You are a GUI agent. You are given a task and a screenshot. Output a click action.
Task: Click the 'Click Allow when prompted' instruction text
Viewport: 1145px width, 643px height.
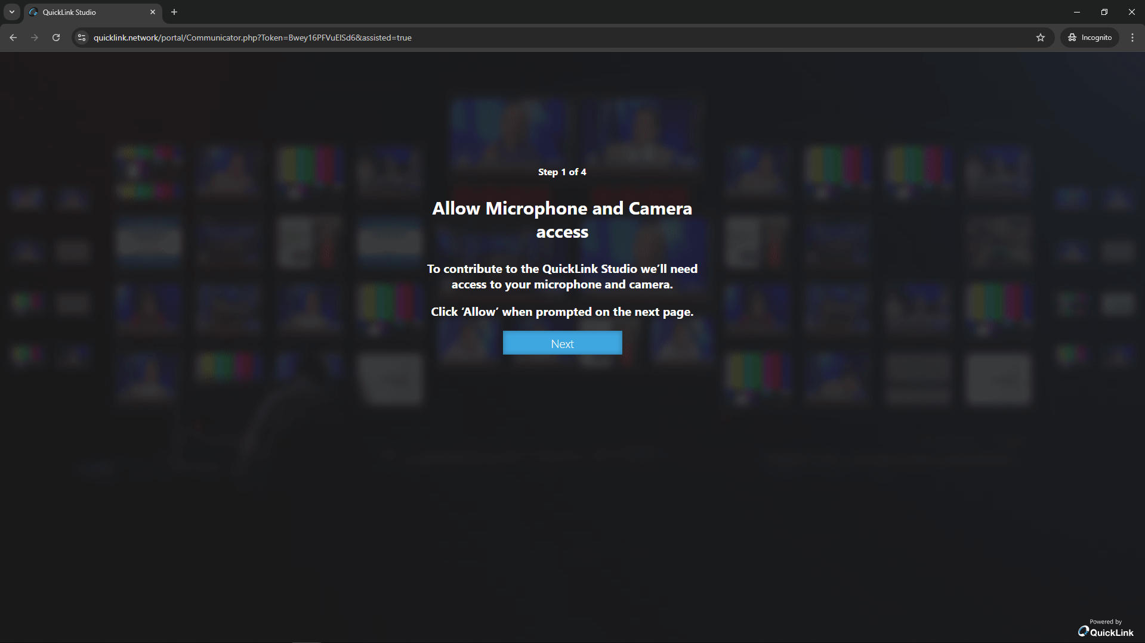[x=562, y=312]
